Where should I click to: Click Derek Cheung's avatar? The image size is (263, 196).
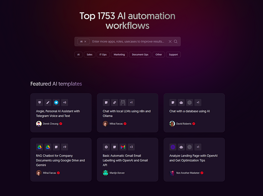tap(39, 124)
